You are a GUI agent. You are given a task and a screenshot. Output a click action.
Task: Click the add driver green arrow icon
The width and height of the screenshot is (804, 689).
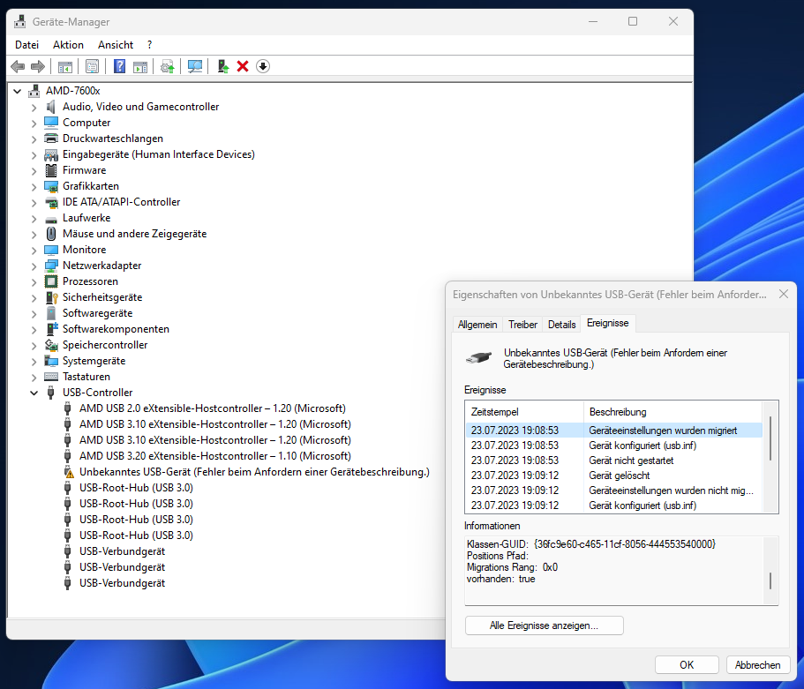(222, 66)
